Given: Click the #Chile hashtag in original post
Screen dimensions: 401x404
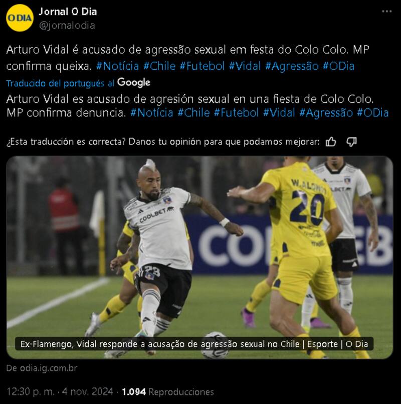Looking at the screenshot, I should coord(159,66).
